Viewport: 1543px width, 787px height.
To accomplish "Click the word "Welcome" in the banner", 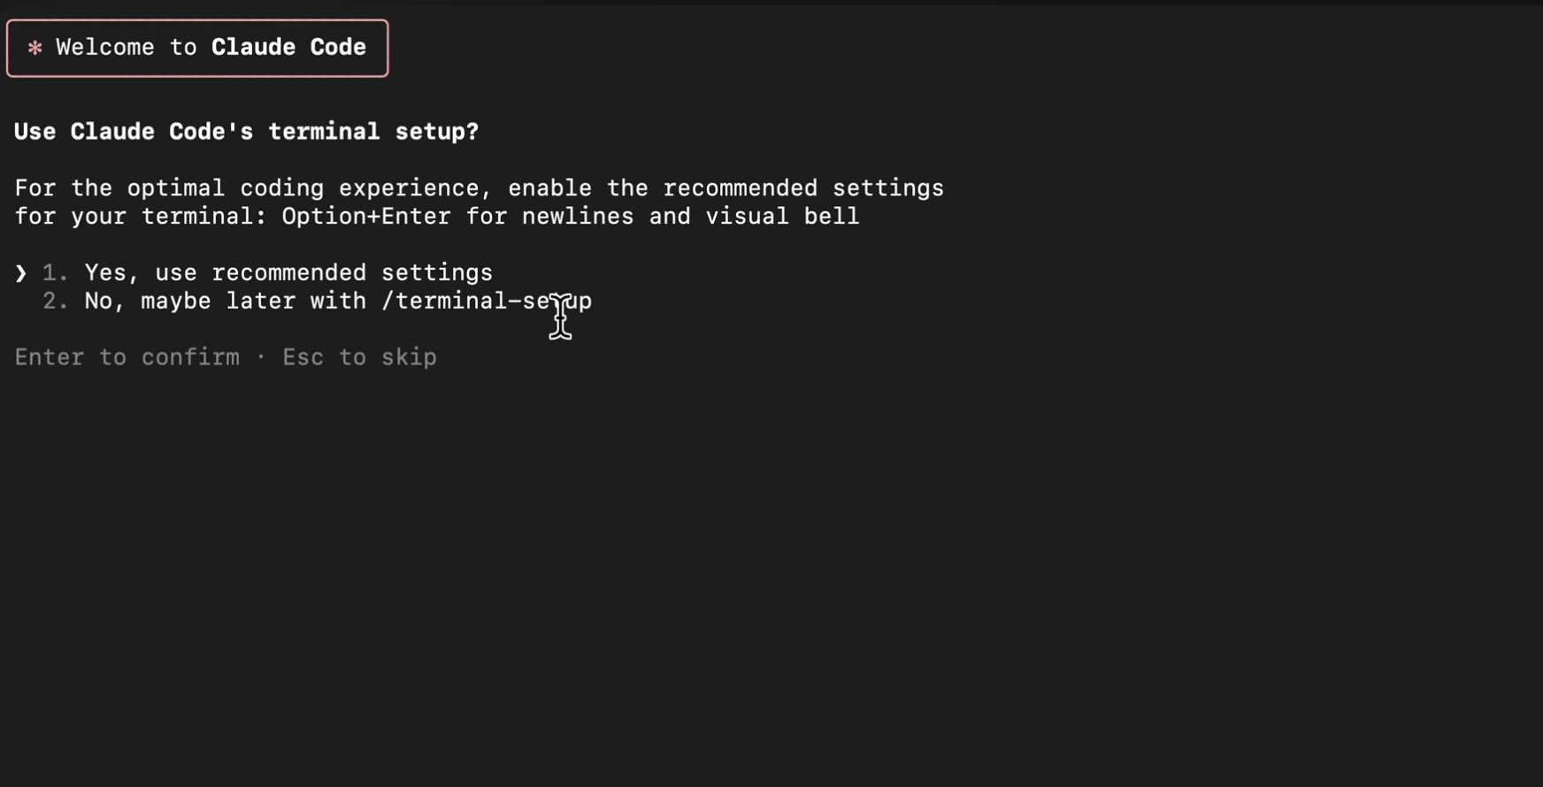I will pos(105,47).
